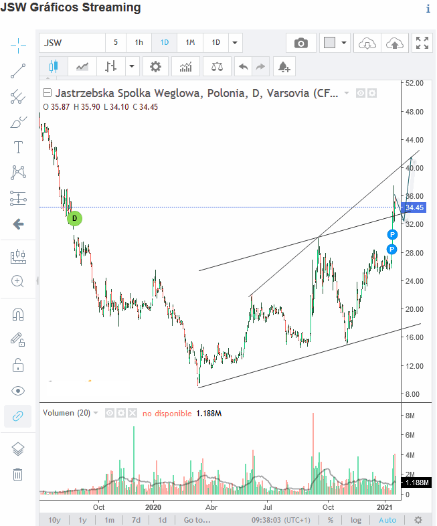The image size is (437, 526).
Task: Select the long position prediction tool
Action: coord(18,198)
